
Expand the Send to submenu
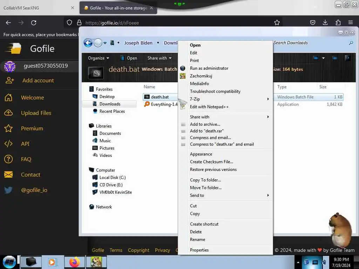(x=268, y=195)
